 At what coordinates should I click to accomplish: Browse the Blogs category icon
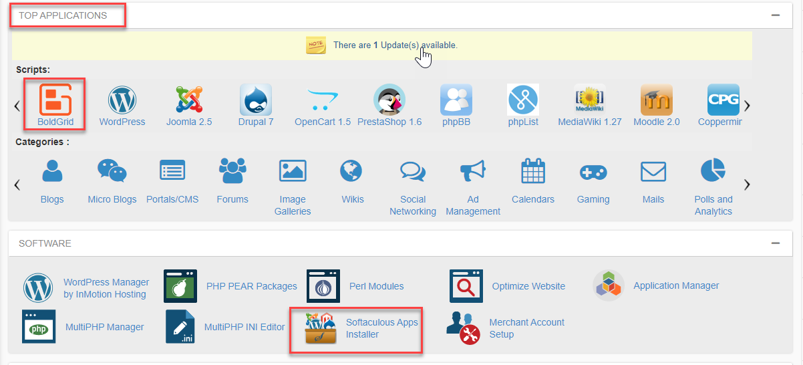click(x=52, y=172)
